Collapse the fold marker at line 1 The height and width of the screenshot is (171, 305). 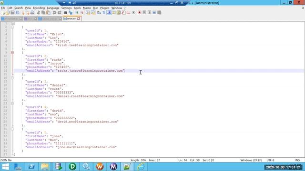pos(12,23)
